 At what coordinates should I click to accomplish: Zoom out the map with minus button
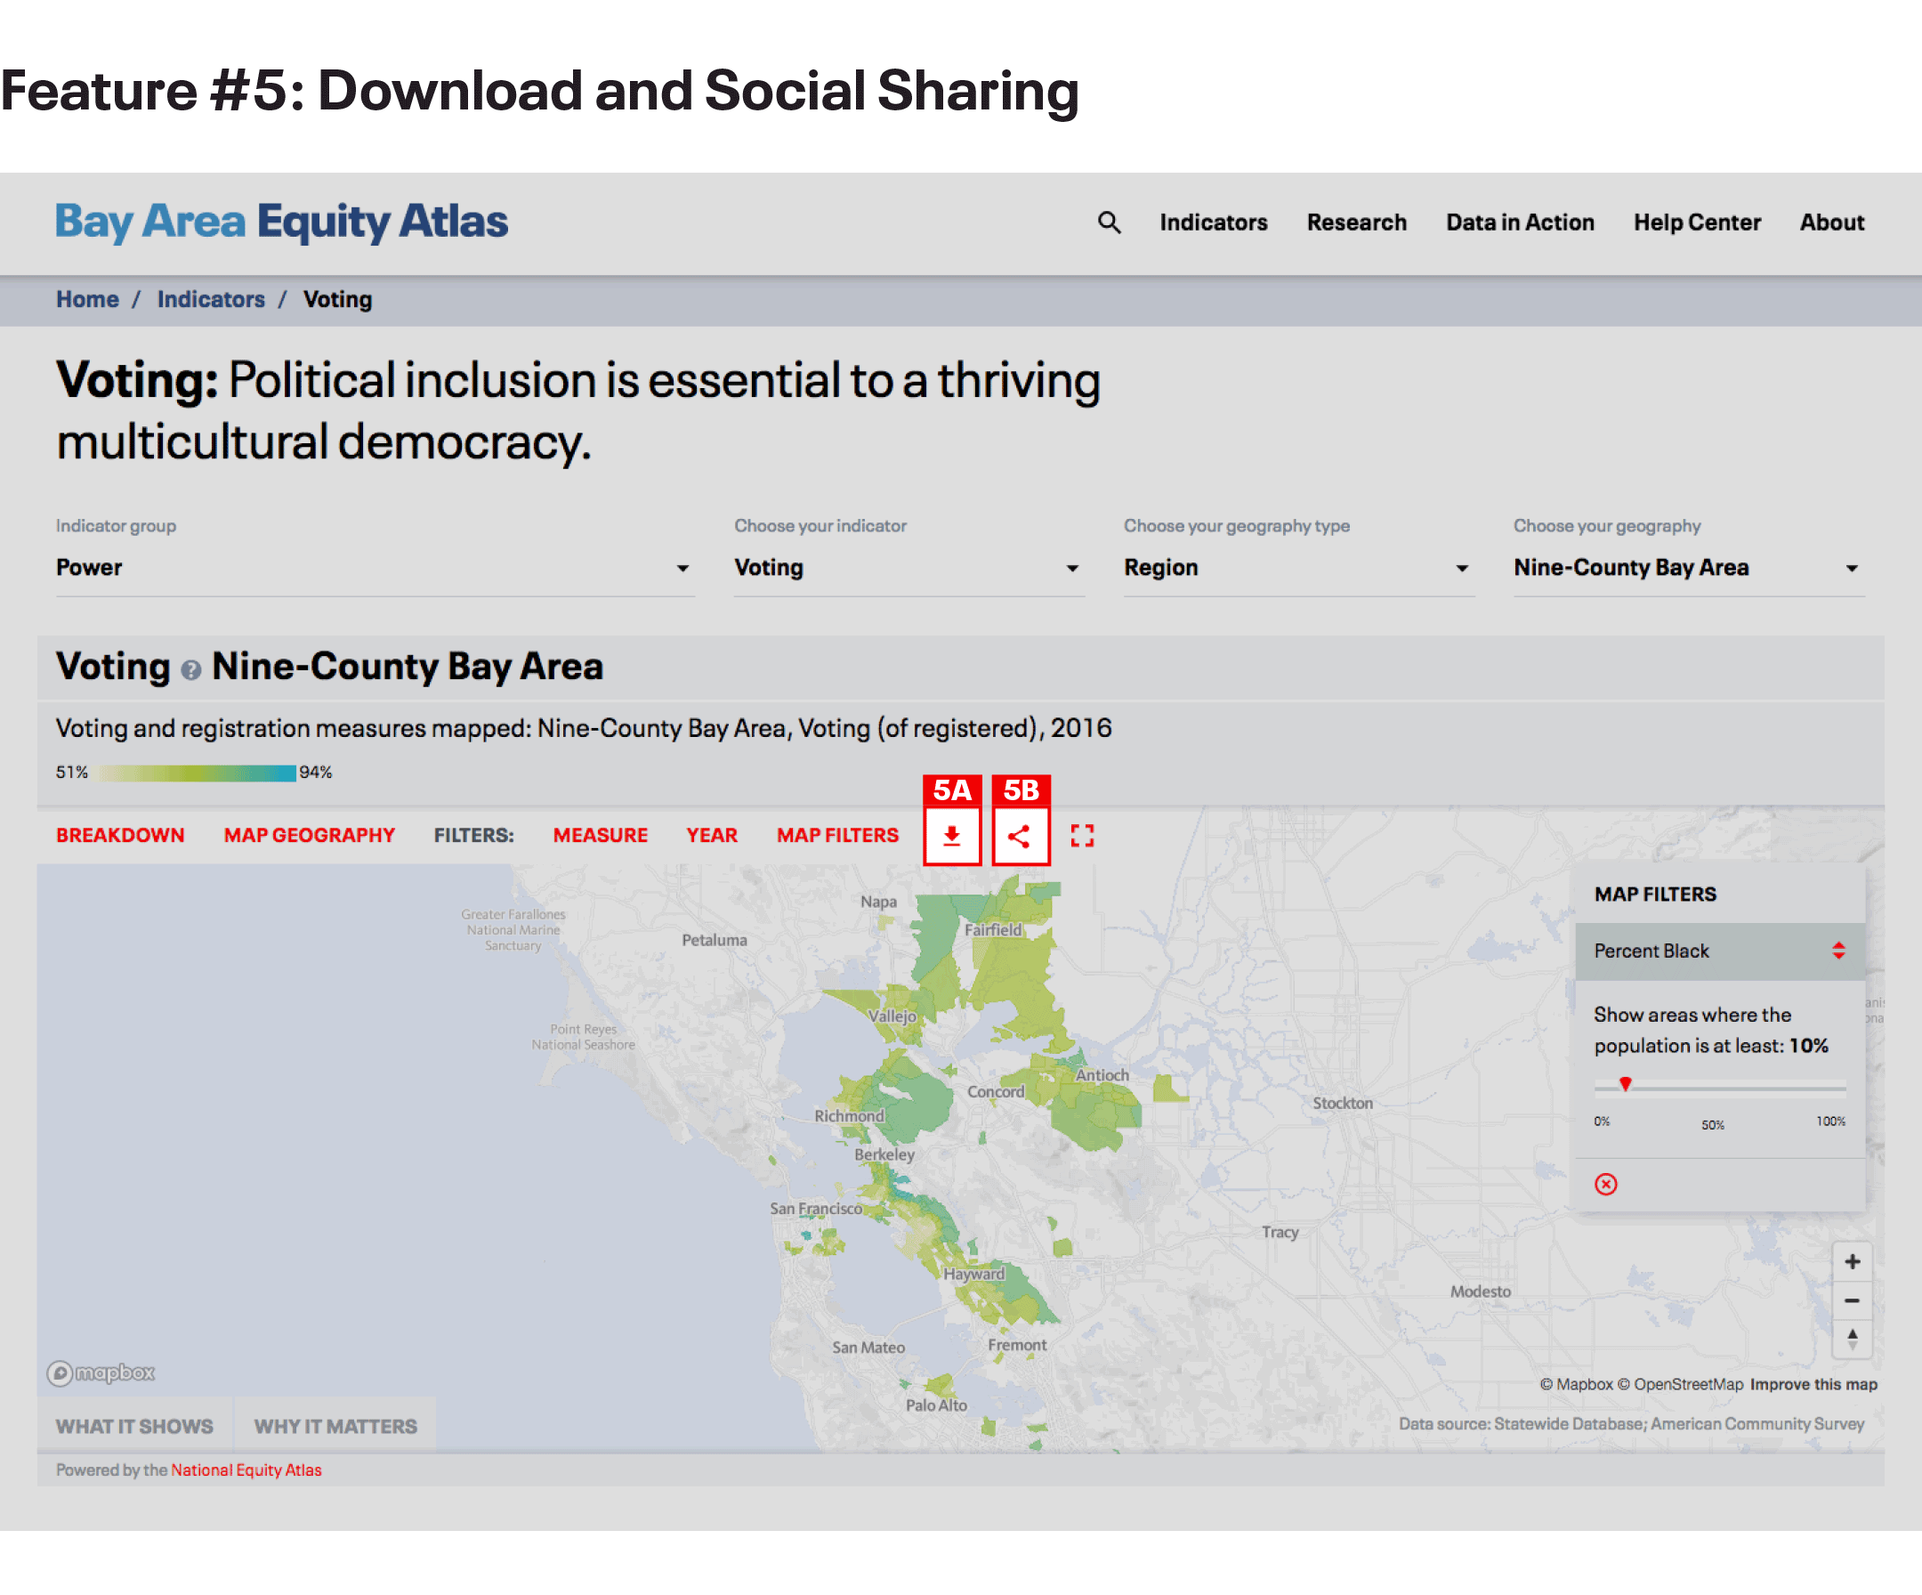(1852, 1300)
